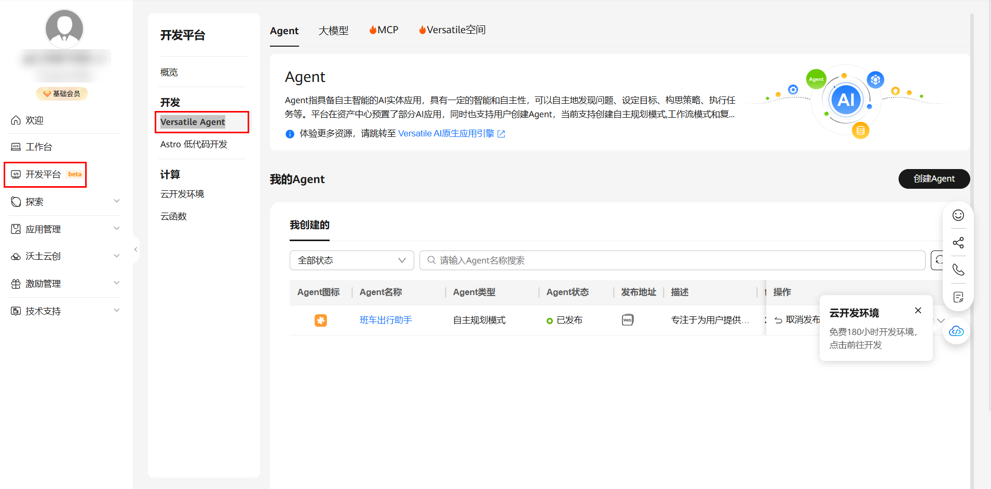Close the 云开发环境 popup notification

[918, 310]
